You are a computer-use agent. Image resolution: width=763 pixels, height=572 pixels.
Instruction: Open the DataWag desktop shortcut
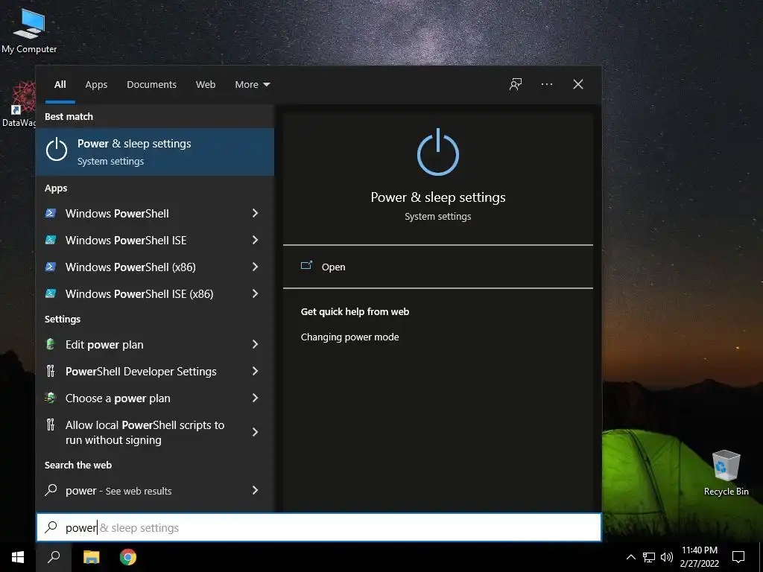pyautogui.click(x=18, y=104)
